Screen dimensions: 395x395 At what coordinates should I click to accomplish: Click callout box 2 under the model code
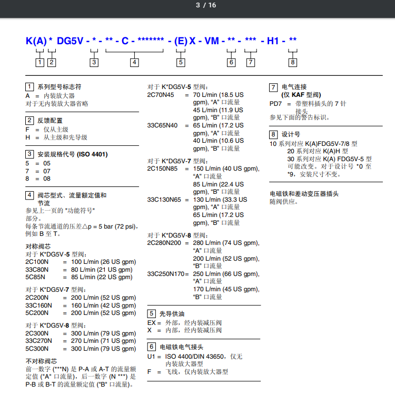(51, 63)
